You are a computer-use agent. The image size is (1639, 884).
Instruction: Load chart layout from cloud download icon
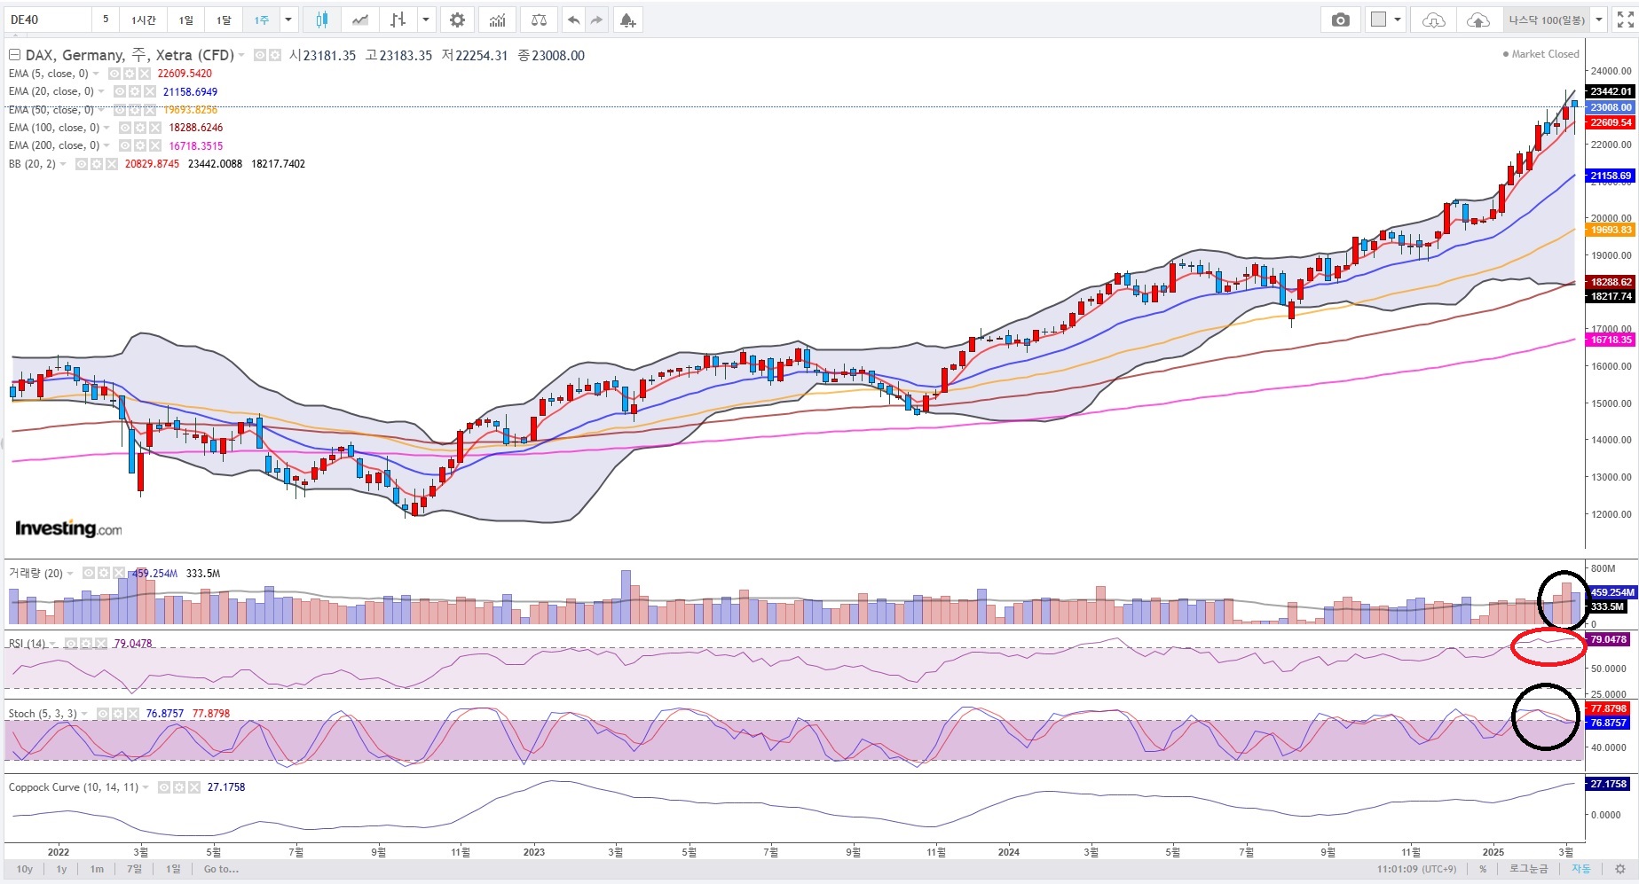(x=1433, y=20)
